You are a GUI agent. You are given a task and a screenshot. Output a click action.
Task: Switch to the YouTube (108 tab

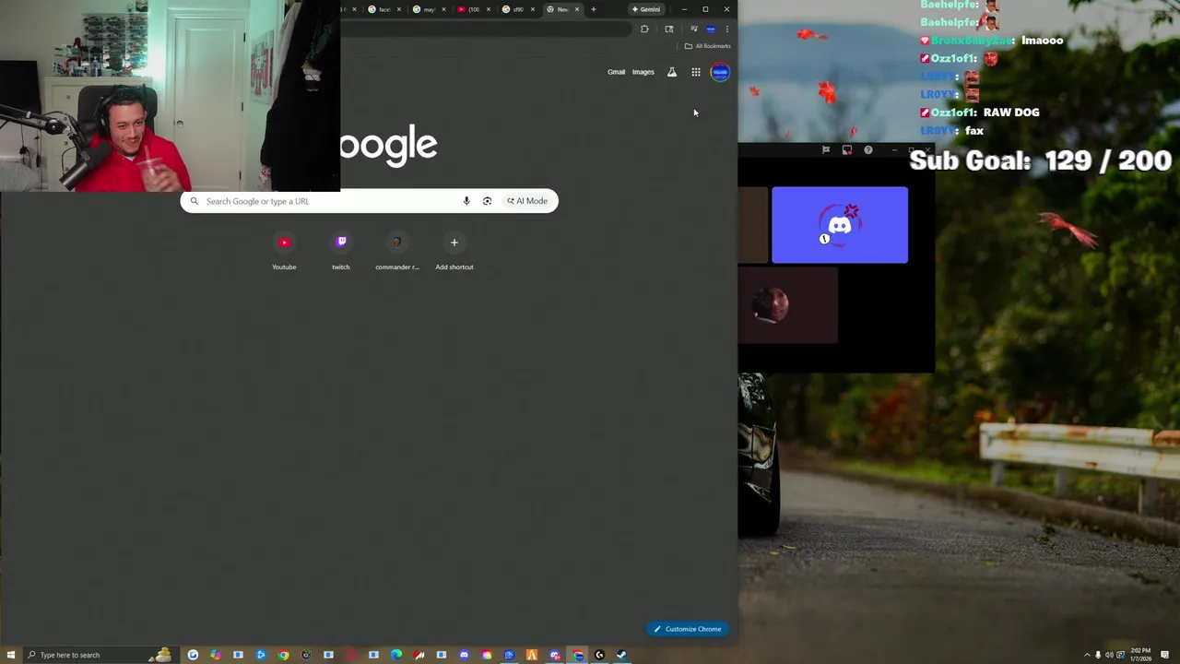pos(474,9)
